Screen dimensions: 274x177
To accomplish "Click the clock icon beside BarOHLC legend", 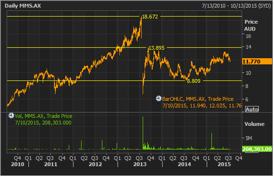I will [x=159, y=99].
